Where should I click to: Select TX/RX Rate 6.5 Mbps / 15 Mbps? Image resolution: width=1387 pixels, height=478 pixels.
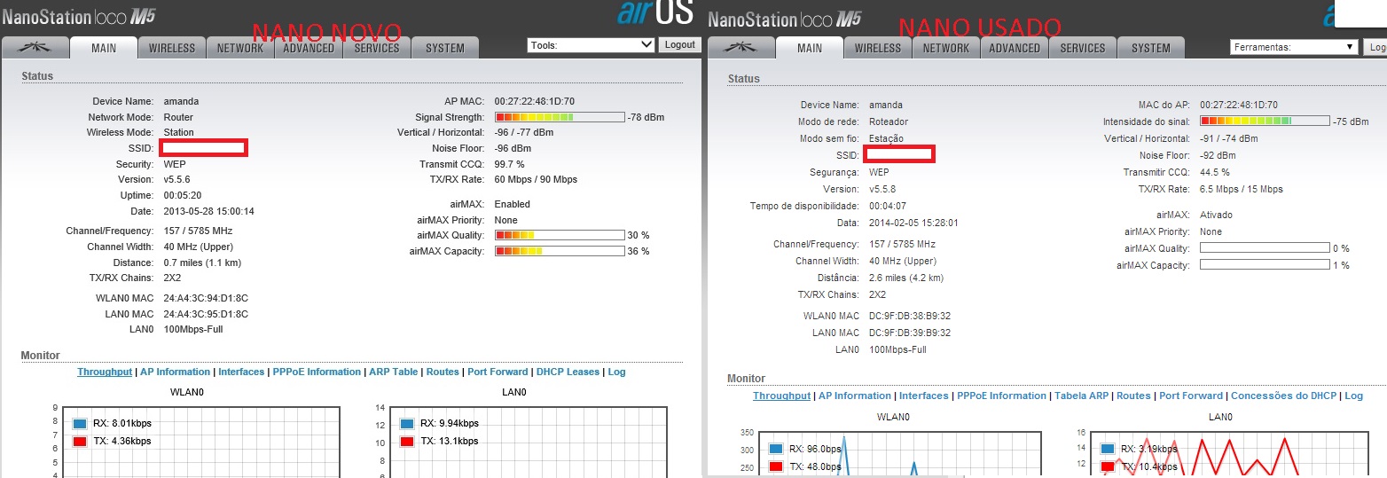click(x=1242, y=189)
